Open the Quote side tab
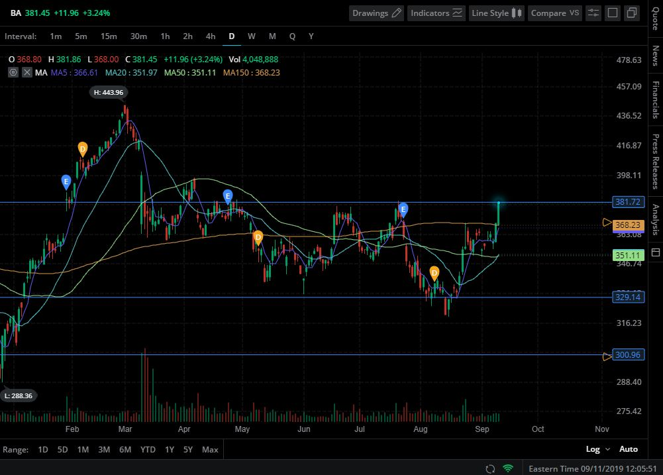 [x=656, y=19]
